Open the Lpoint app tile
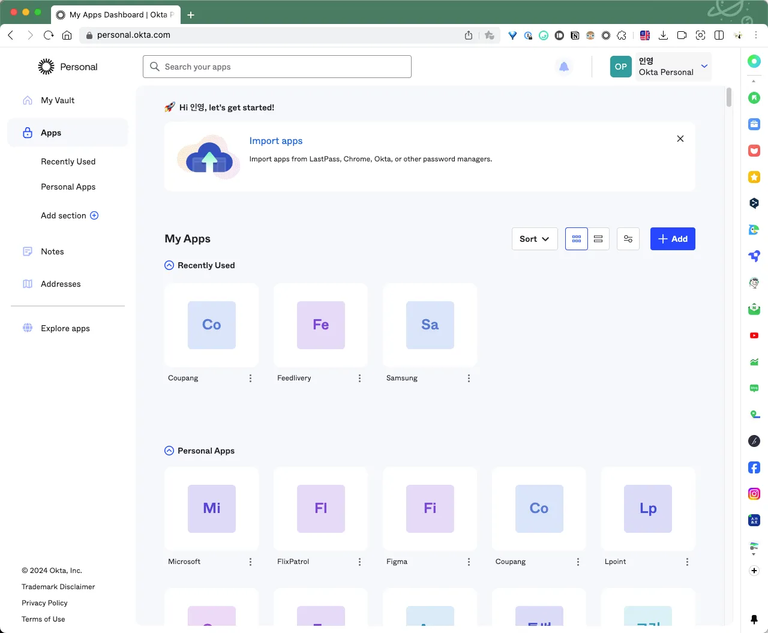The height and width of the screenshot is (633, 768). (x=648, y=509)
